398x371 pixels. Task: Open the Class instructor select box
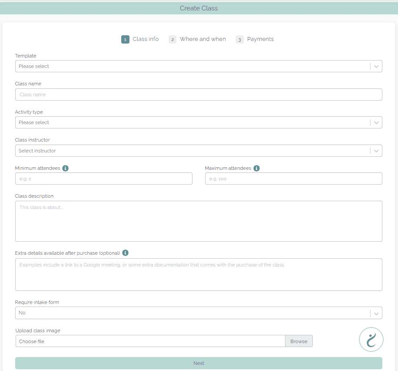199,151
